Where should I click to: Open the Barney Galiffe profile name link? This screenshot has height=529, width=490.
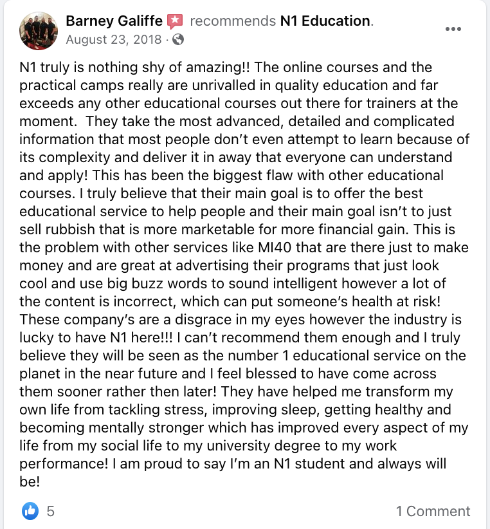(x=114, y=21)
